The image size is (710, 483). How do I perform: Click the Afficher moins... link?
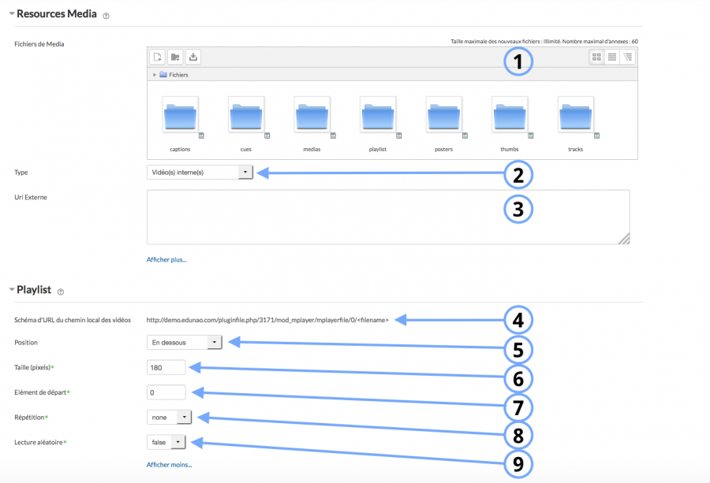[170, 464]
